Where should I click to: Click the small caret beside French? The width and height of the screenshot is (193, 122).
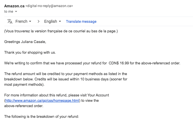tap(30, 22)
